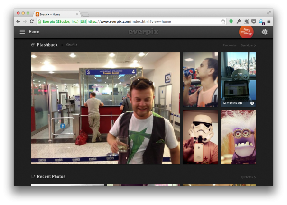Click the Free Upgrade badge
This screenshot has width=287, height=205.
pyautogui.click(x=246, y=32)
